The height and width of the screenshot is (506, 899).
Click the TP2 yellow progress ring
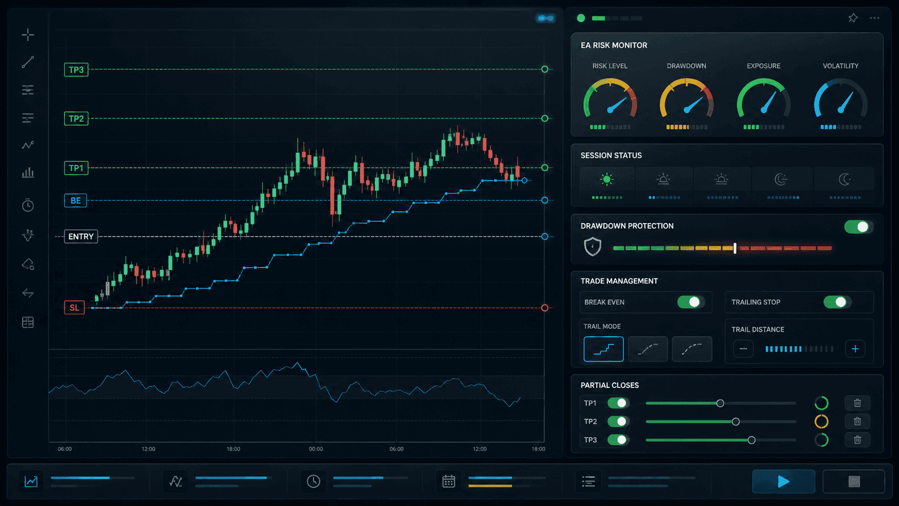tap(821, 421)
